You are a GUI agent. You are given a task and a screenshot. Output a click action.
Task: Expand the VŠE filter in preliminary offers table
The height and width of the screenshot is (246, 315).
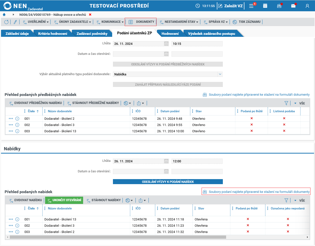point(299,103)
